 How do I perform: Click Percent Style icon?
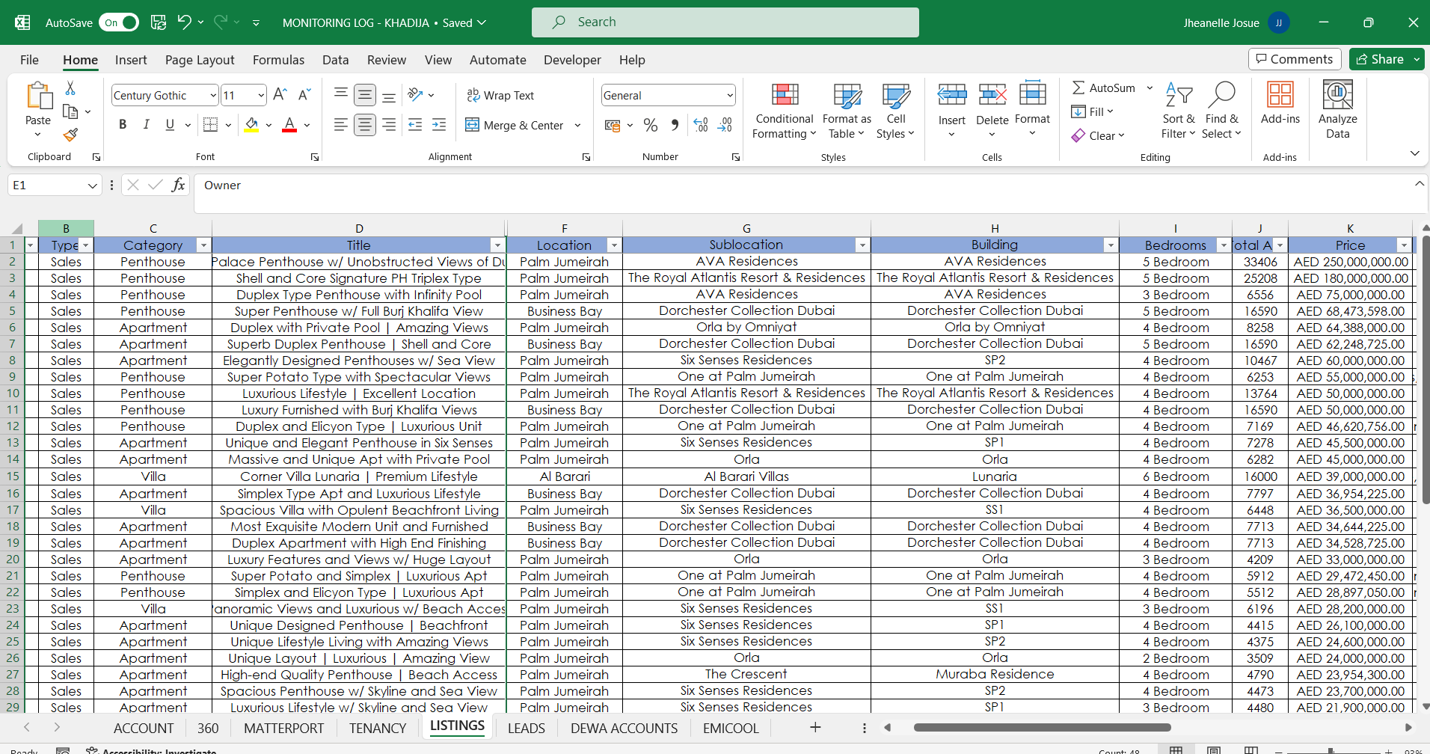651,125
